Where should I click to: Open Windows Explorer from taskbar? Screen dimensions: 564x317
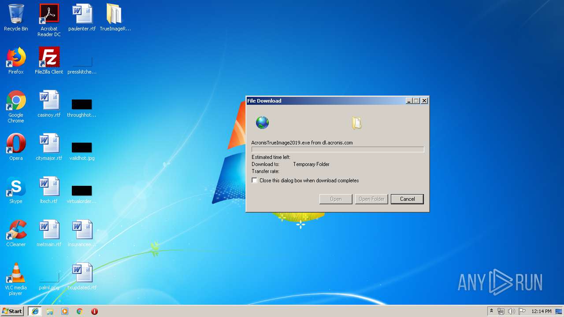tap(50, 311)
